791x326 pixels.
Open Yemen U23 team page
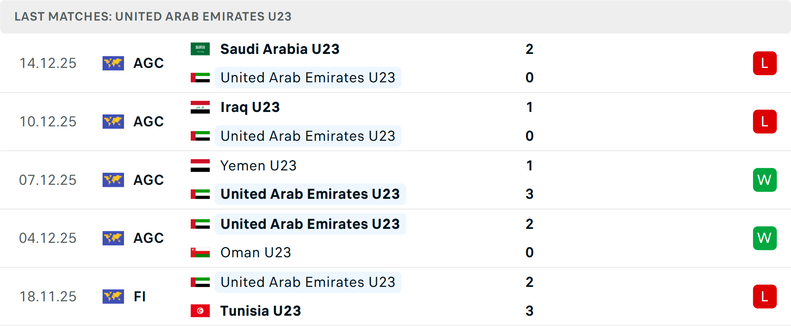[258, 165]
